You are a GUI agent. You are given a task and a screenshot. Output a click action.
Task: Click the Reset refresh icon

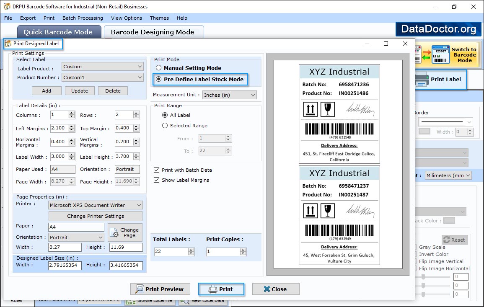(x=446, y=240)
